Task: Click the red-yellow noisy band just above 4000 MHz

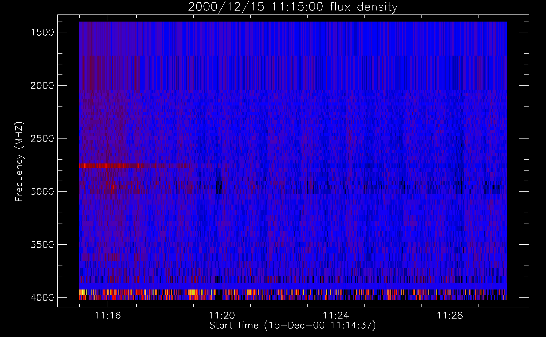Action: coord(293,292)
